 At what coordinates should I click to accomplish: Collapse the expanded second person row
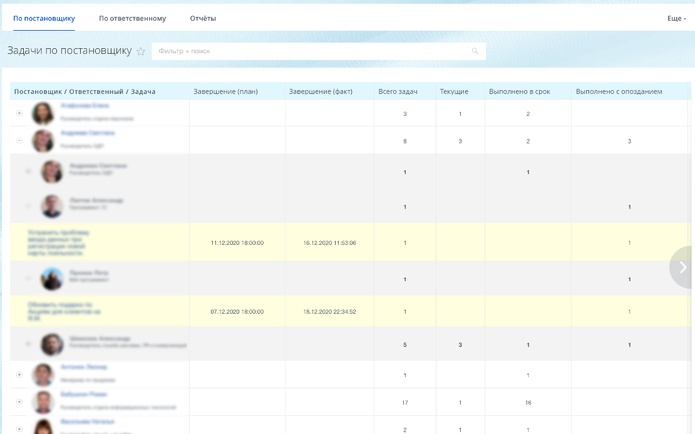point(19,140)
